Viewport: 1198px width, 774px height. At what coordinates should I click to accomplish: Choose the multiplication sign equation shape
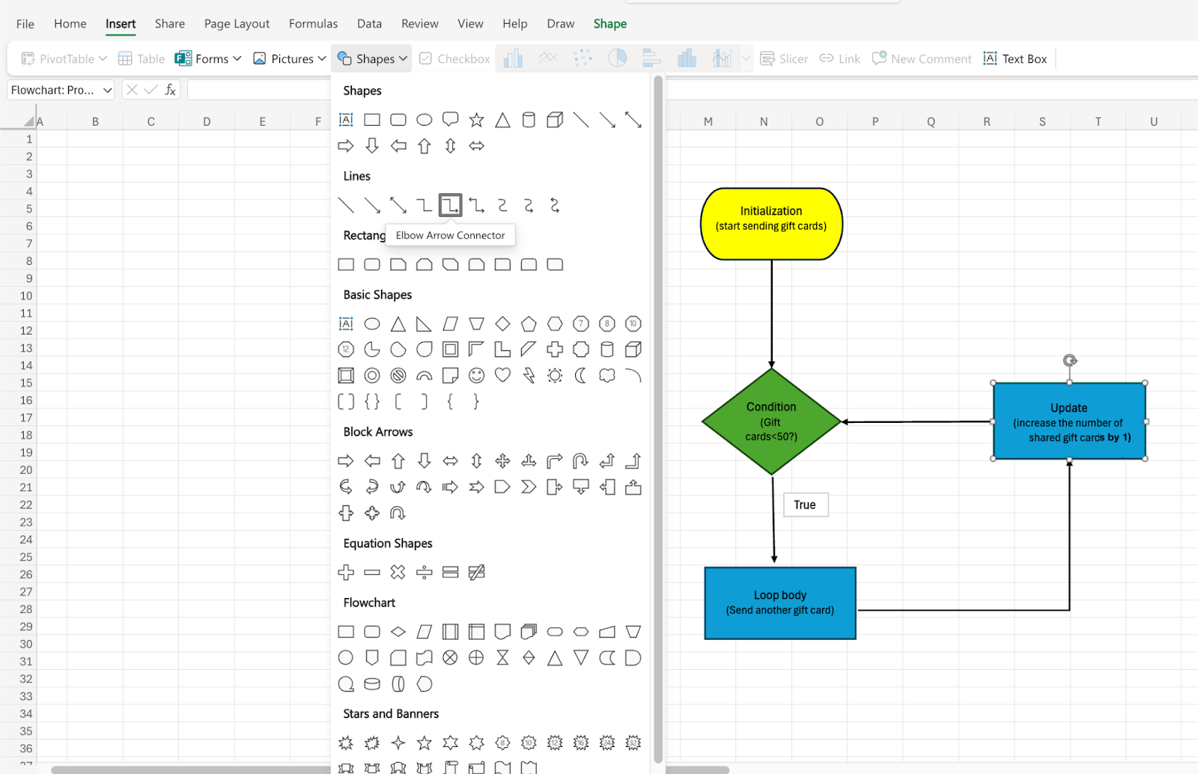pos(398,573)
